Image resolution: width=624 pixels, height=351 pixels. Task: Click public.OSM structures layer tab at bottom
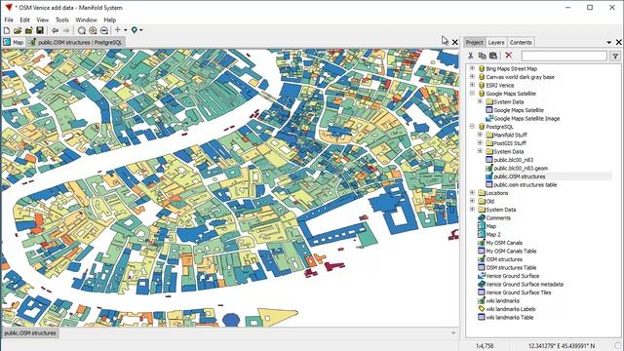(x=30, y=333)
